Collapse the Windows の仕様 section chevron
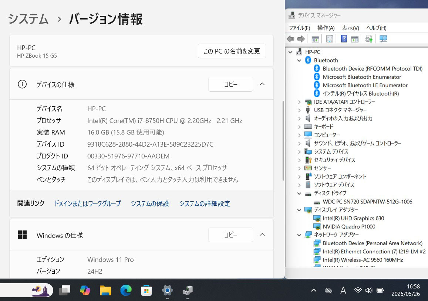This screenshot has width=428, height=301. [262, 235]
